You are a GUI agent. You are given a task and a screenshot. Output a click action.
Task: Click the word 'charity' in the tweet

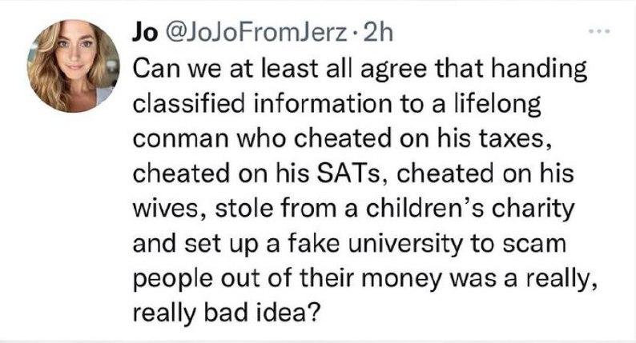(533, 209)
